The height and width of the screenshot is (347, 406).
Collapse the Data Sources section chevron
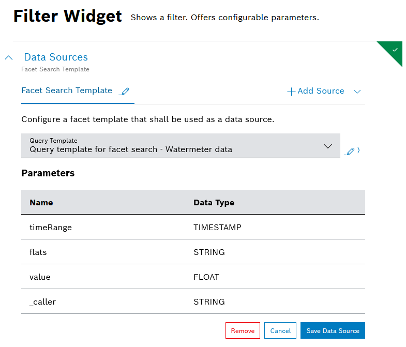coord(9,58)
